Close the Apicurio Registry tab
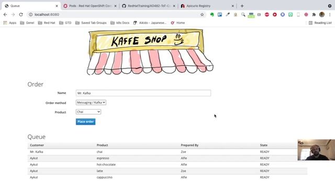The image size is (335, 188). coord(232,6)
